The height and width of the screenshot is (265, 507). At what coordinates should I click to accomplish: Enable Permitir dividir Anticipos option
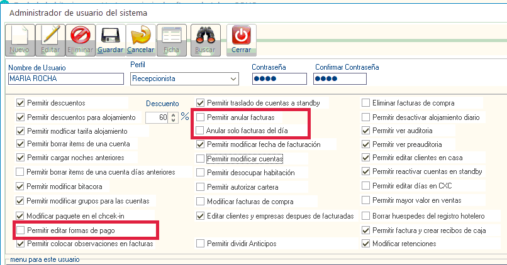tap(201, 244)
